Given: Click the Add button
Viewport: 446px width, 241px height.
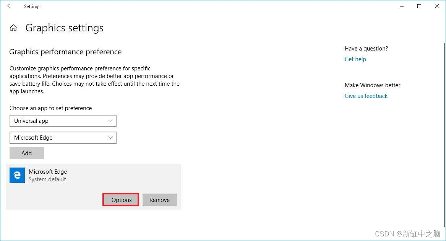Looking at the screenshot, I should tap(27, 153).
